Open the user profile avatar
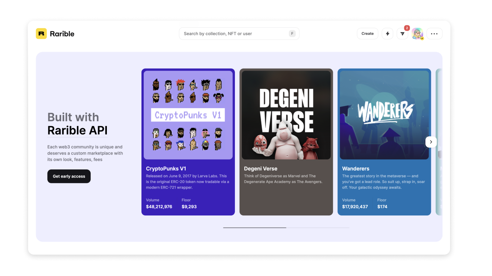 click(417, 34)
